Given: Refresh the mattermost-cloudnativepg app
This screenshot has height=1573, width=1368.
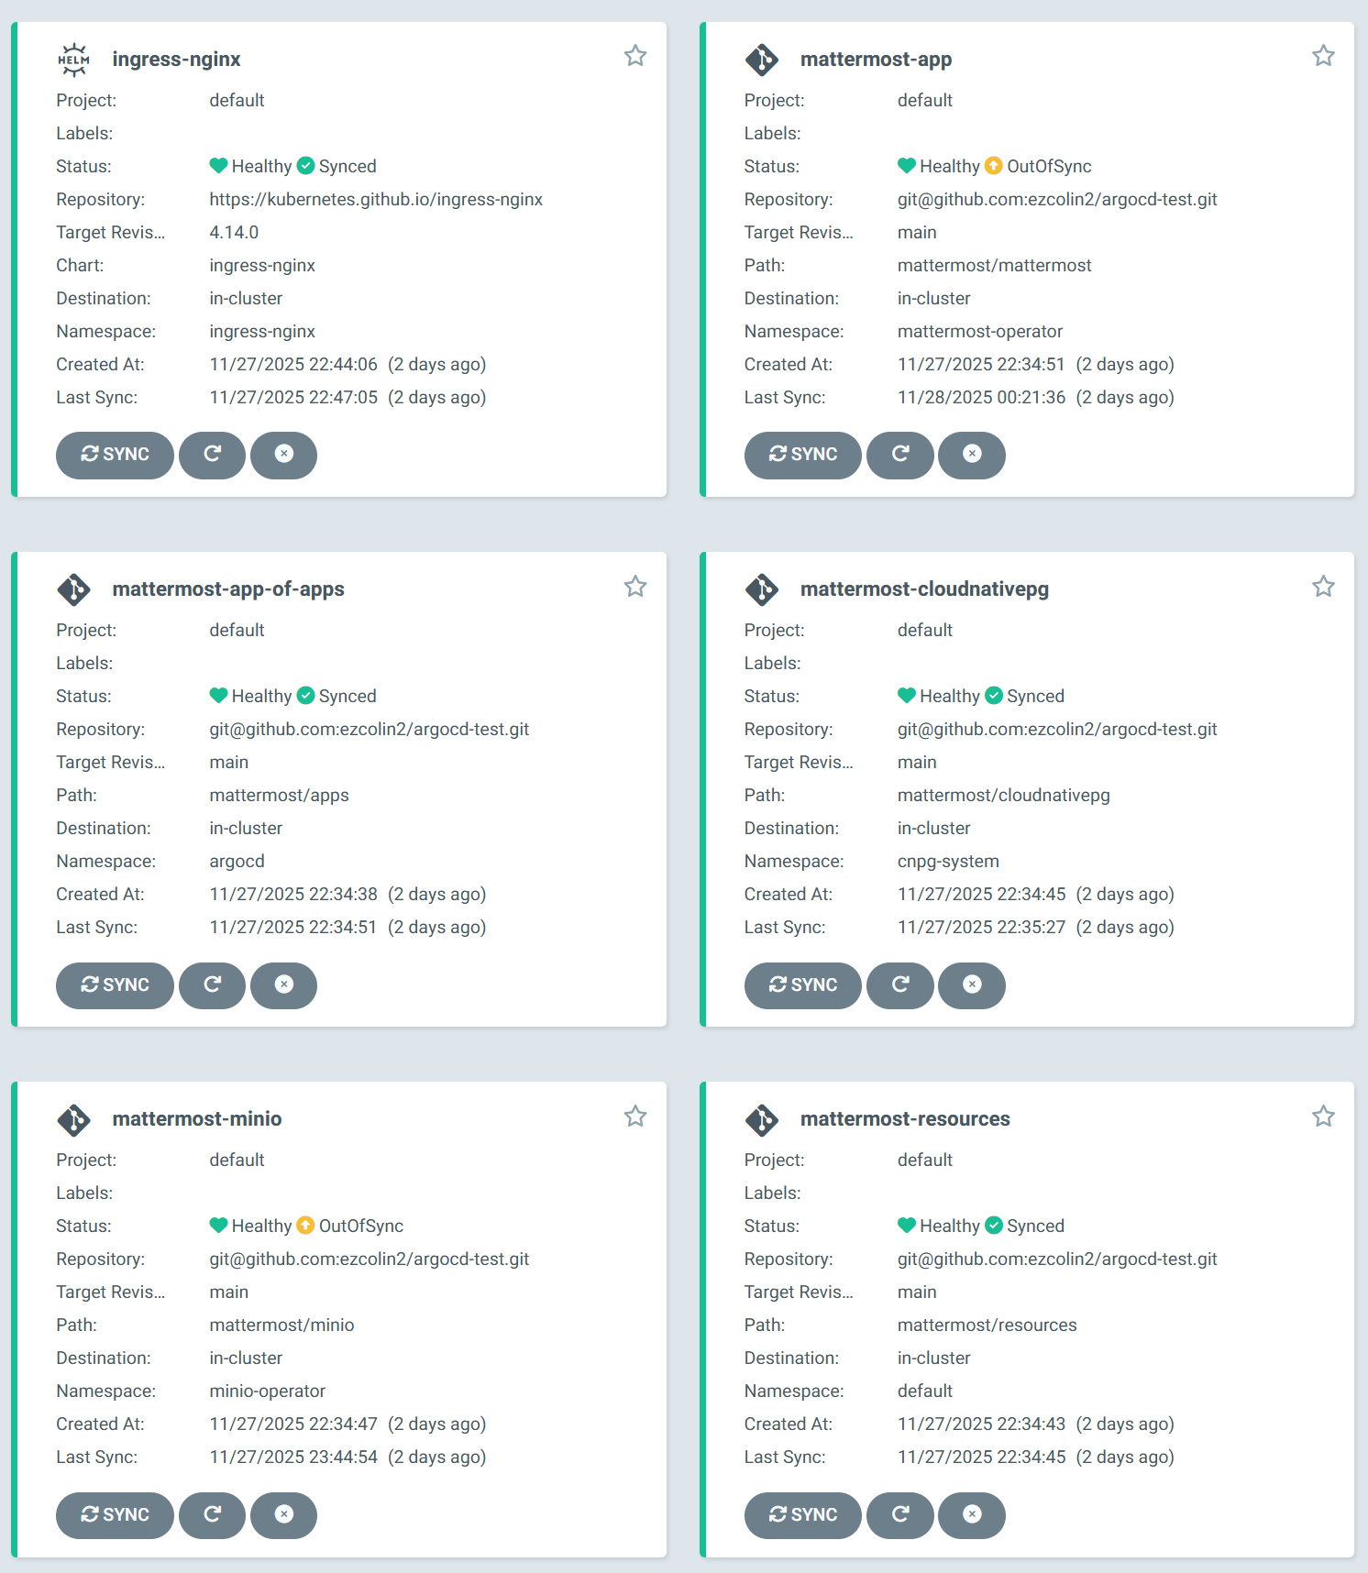Looking at the screenshot, I should (x=900, y=985).
